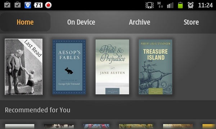
Task: Open Treasure Island book cover
Action: click(x=156, y=67)
